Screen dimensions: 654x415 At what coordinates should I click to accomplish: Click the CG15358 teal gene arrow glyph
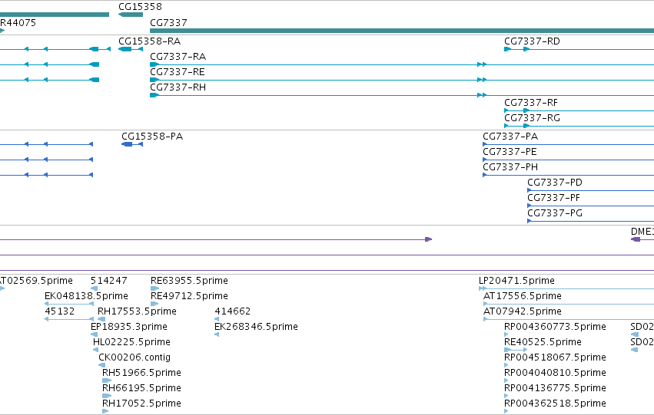(131, 15)
